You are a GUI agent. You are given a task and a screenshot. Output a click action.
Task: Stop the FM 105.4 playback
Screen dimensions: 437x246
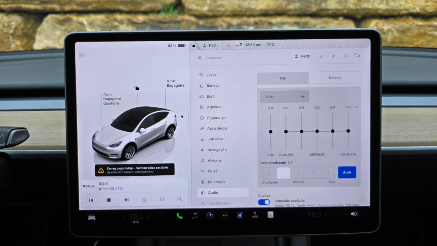(x=109, y=200)
